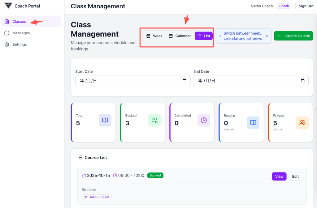Image resolution: width=317 pixels, height=208 pixels.
Task: View the 2025-10-15 course
Action: [x=279, y=176]
